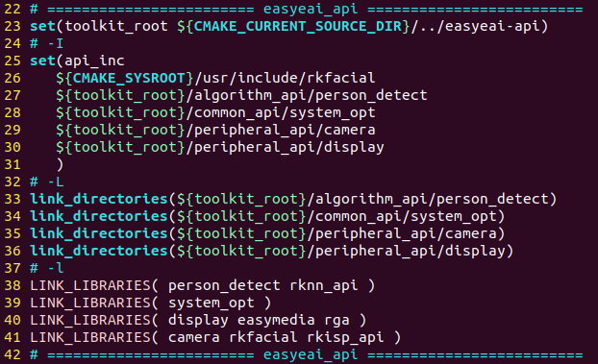Screen dimensions: 598x364
Task: Click the '# -l' comment on line 37
Action: (x=47, y=268)
